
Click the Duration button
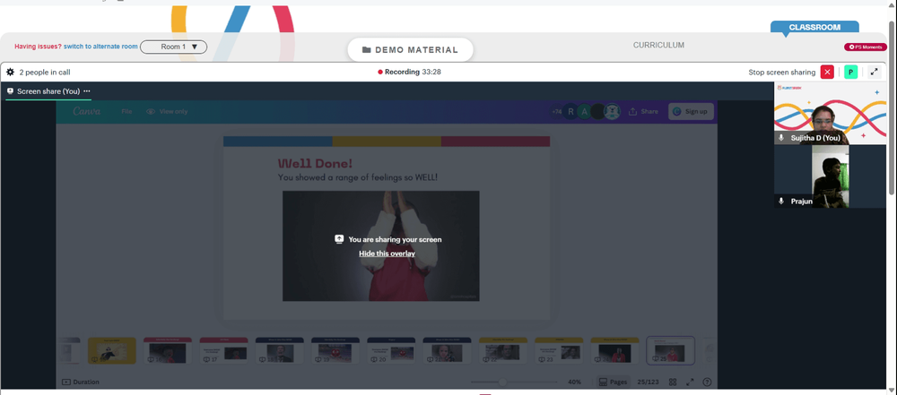pos(80,382)
